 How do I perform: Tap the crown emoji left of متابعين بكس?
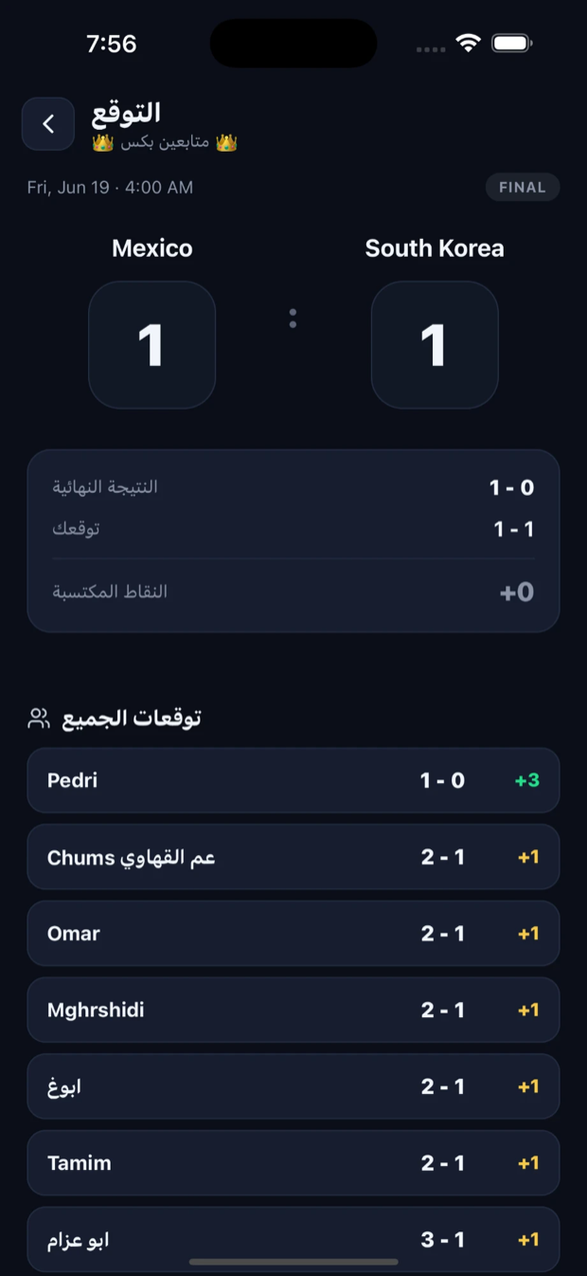tap(103, 143)
